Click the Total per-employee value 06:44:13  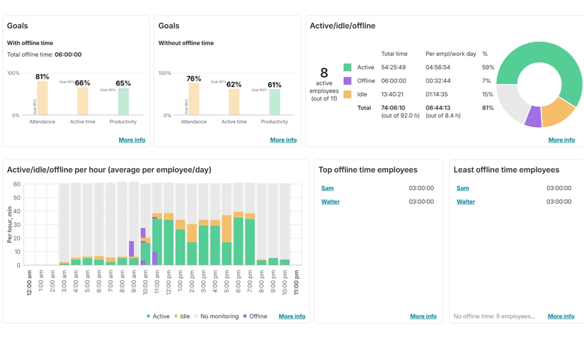438,108
